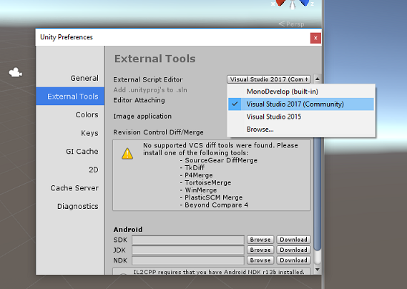The width and height of the screenshot is (407, 289).
Task: Click the 'WinMerge' text
Action: click(x=201, y=190)
